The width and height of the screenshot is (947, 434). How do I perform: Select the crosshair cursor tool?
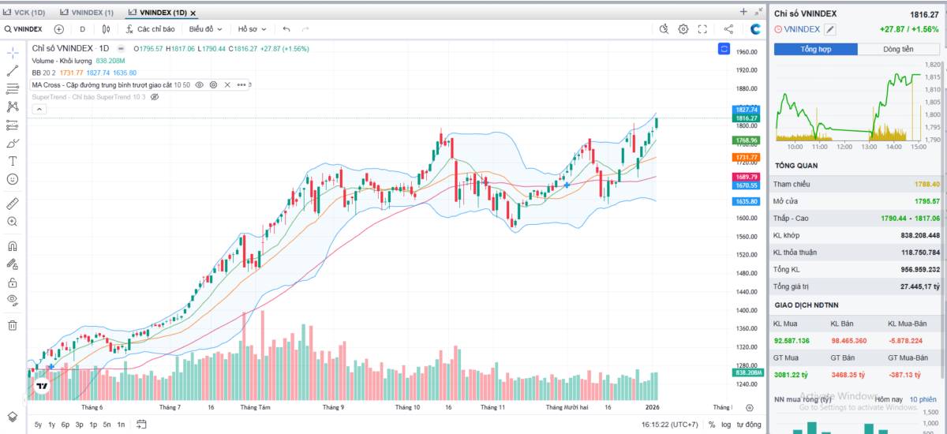coord(13,53)
